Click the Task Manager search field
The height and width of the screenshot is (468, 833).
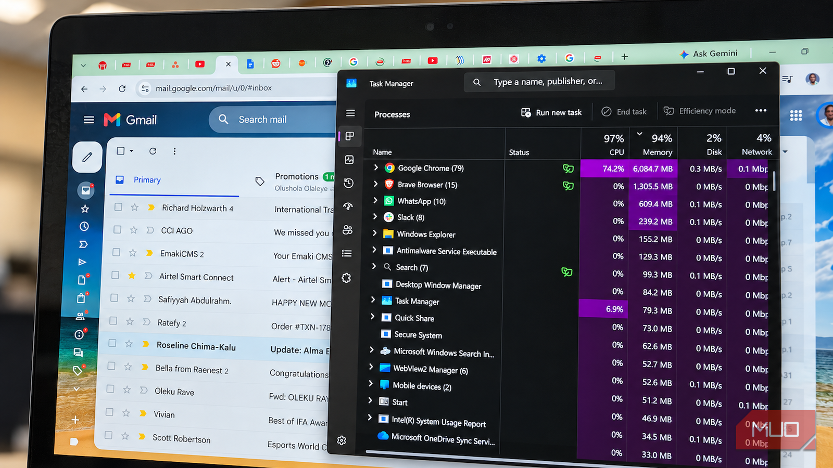click(539, 82)
